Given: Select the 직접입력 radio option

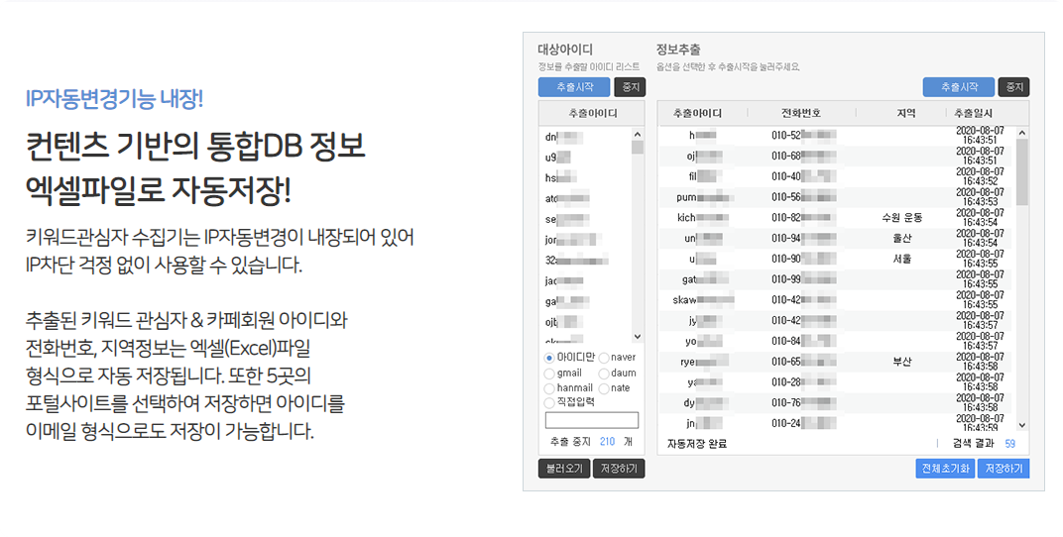Looking at the screenshot, I should coord(549,403).
